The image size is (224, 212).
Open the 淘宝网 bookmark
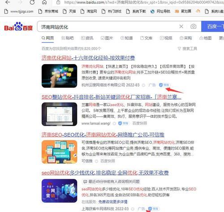pos(89,11)
